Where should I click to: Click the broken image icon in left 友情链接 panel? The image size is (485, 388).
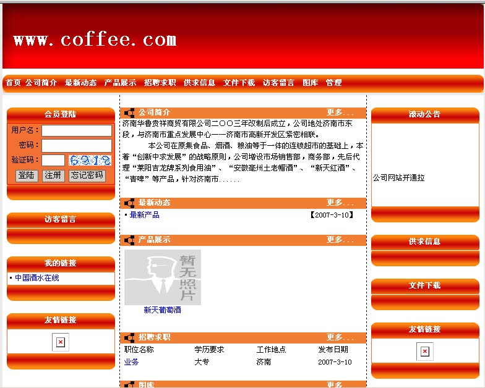60,342
